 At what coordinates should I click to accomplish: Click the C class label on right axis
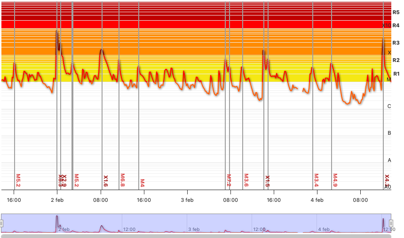pos(389,106)
